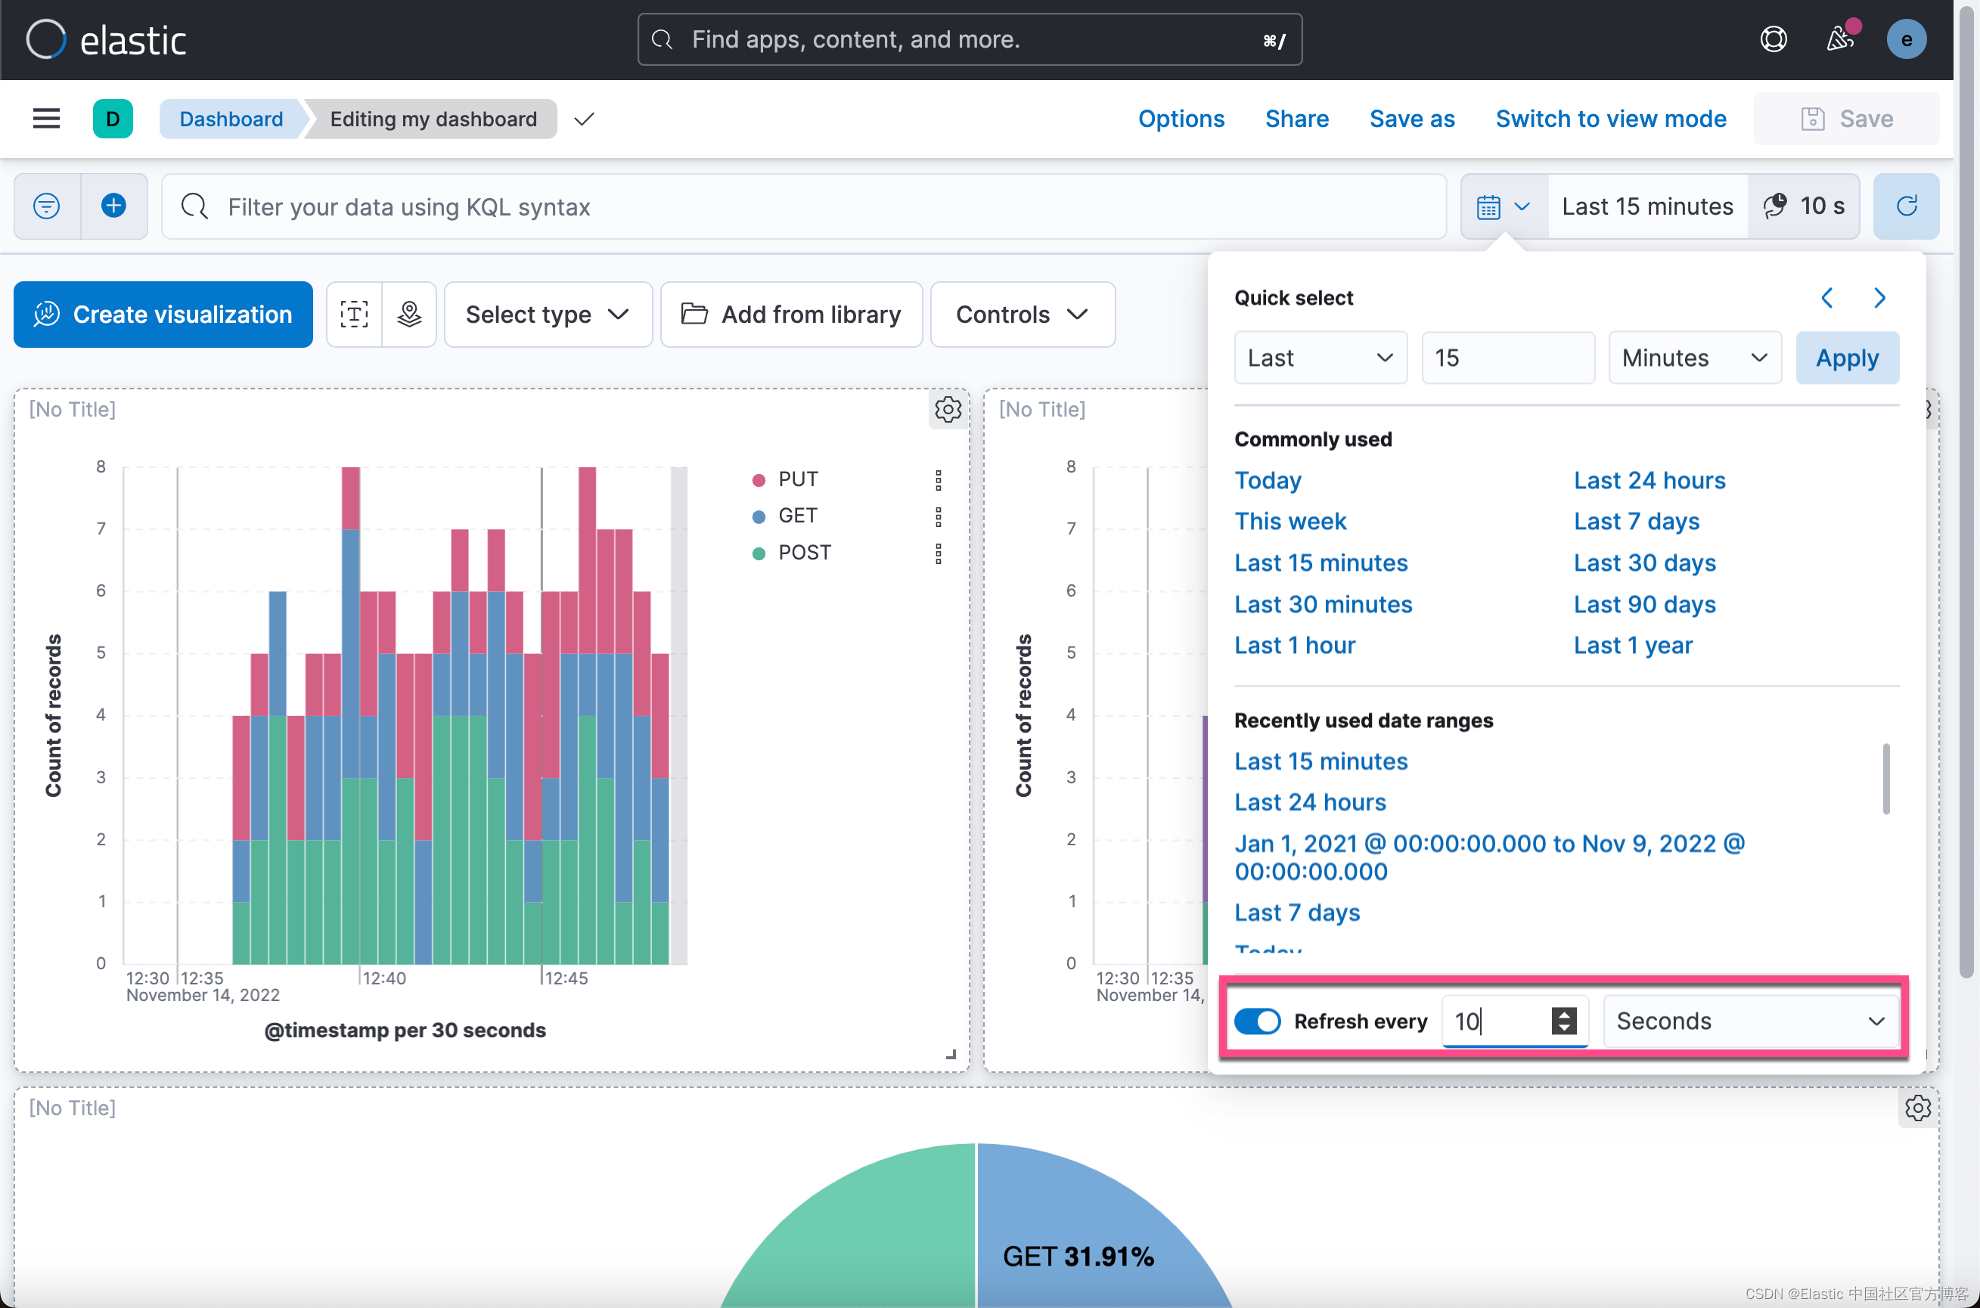Click the hamburger navigation menu icon
This screenshot has width=1980, height=1308.
[46, 119]
